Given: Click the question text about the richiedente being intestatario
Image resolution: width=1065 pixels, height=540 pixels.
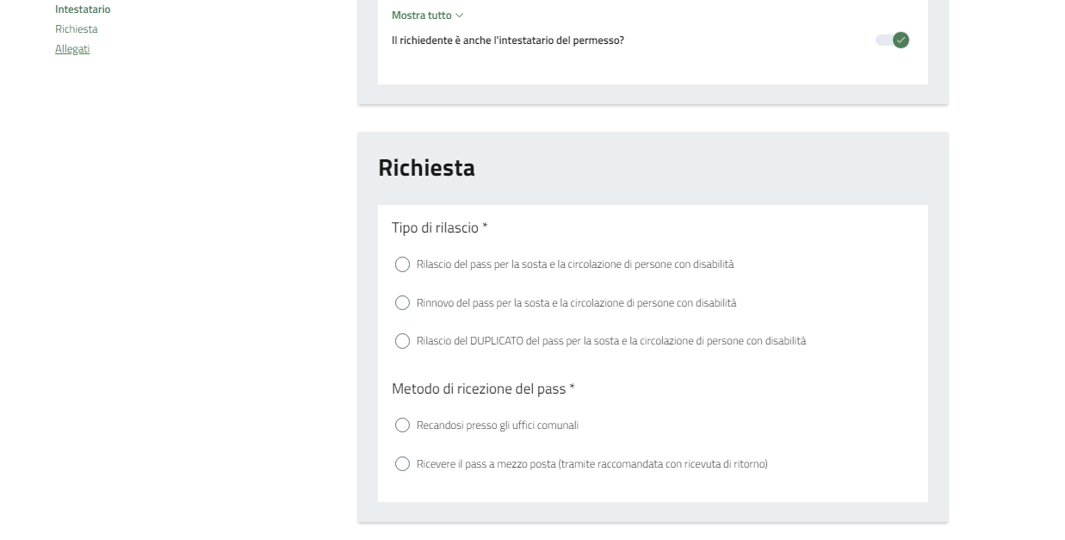Looking at the screenshot, I should click(x=507, y=40).
